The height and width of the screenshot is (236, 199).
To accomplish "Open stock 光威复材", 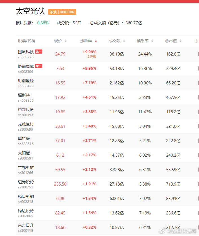I will click(x=26, y=124).
